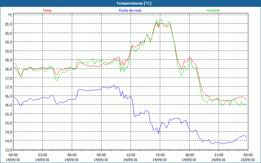The width and height of the screenshot is (261, 163).
Task: Click the 06:00 time label
Action: click(x=72, y=155)
